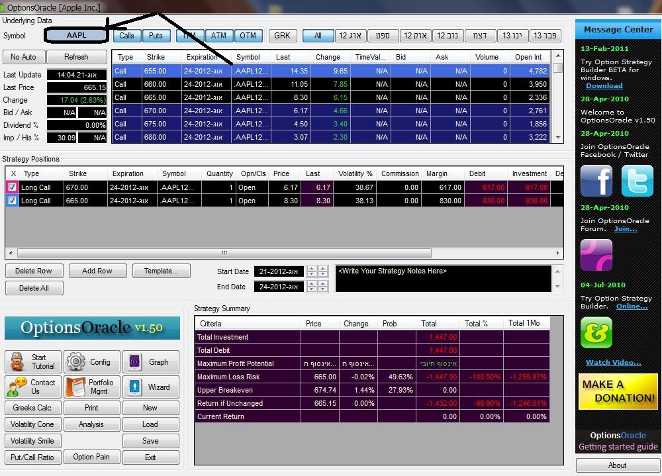The width and height of the screenshot is (662, 476).
Task: Click the first Start Date spinner control
Action: [312, 271]
